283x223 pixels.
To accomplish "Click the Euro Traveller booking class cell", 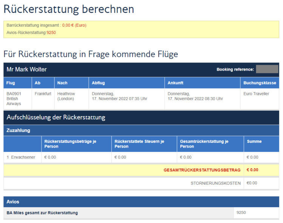I will (256, 94).
